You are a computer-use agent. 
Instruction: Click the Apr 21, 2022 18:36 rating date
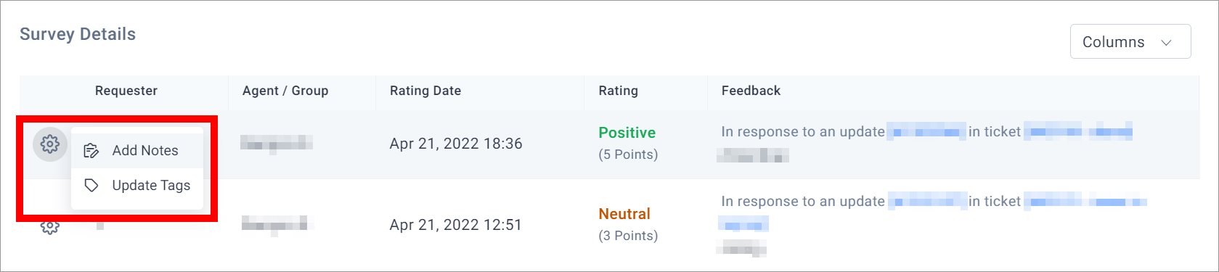click(456, 144)
